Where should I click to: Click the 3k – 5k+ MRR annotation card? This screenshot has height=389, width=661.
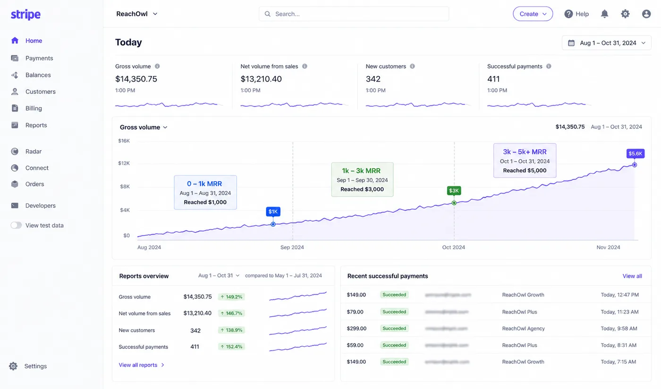coord(525,161)
